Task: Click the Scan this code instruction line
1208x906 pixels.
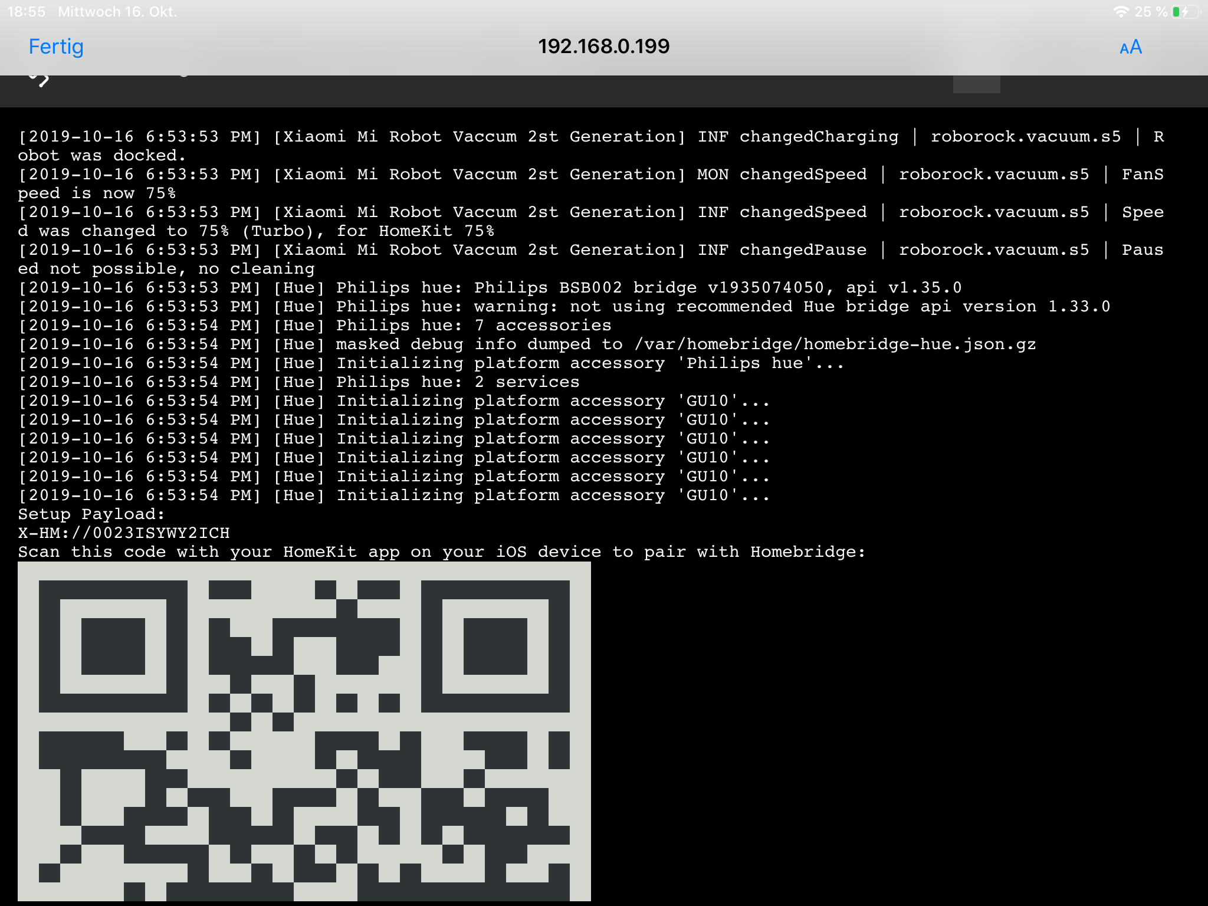Action: click(x=441, y=552)
